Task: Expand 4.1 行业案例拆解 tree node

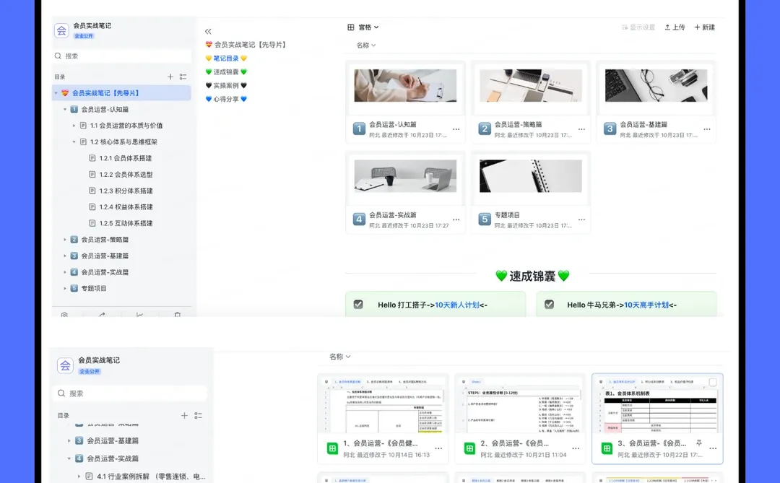Action: coord(79,477)
